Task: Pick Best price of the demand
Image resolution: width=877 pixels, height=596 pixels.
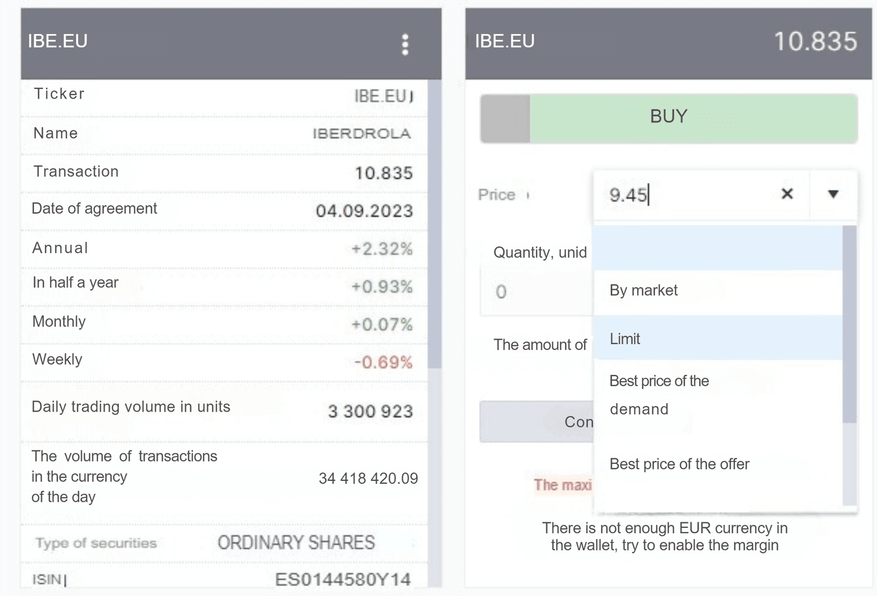Action: click(x=659, y=394)
